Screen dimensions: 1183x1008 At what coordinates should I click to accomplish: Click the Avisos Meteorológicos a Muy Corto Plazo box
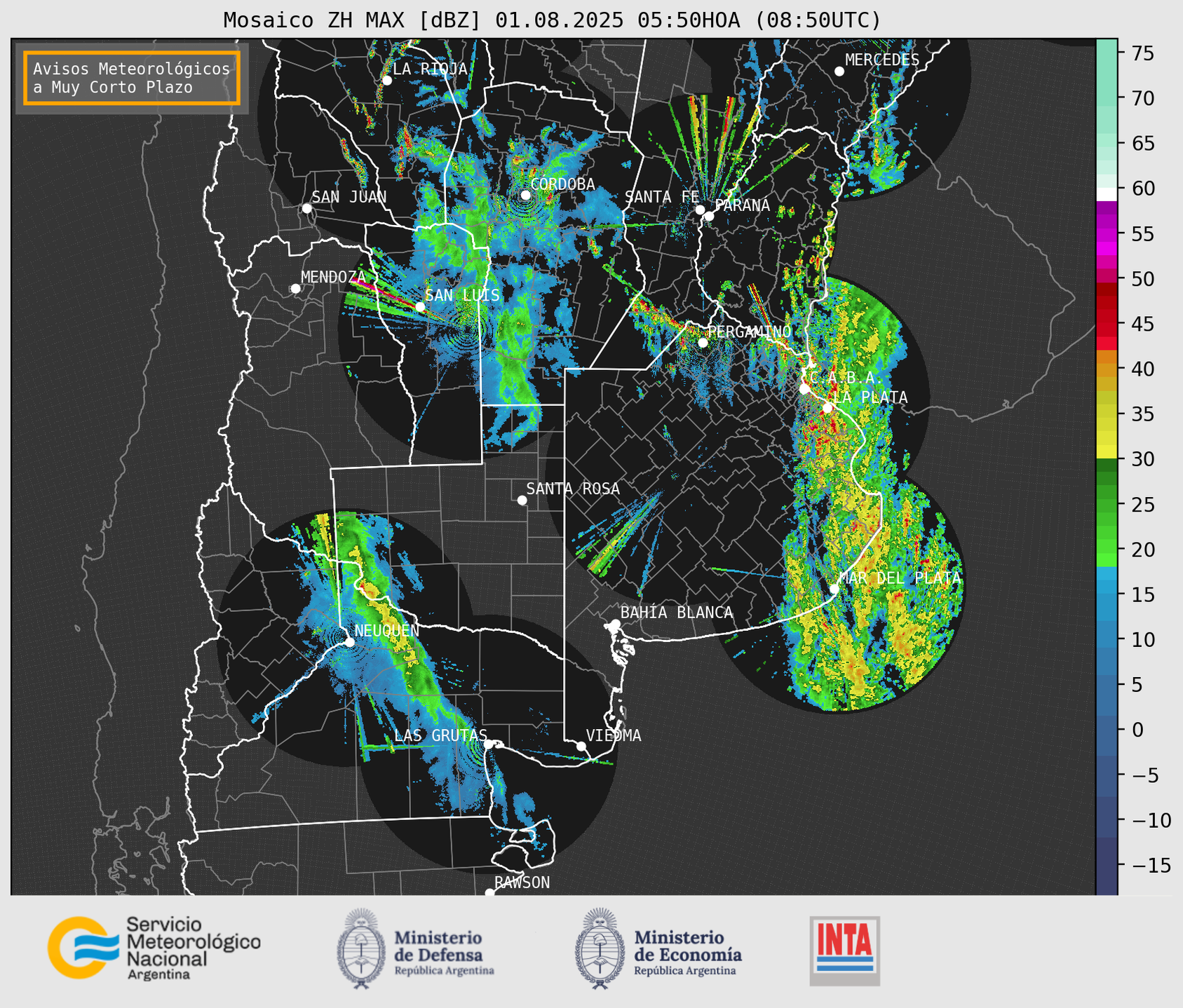click(132, 78)
